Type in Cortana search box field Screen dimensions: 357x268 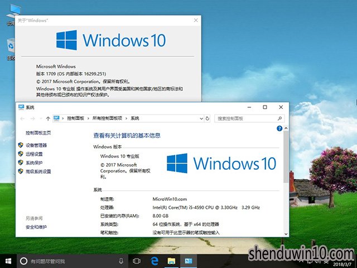pyautogui.click(x=73, y=261)
